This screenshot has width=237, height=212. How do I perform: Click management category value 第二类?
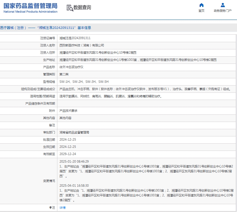[64, 74]
